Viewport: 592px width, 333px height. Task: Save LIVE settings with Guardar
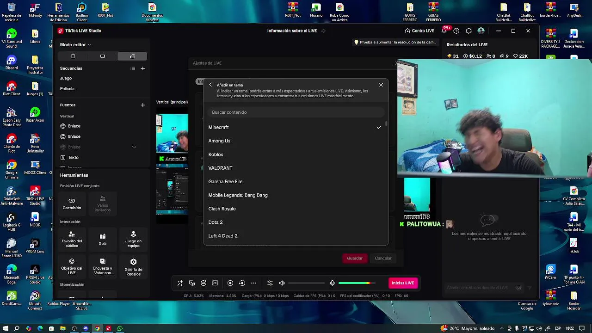click(355, 258)
